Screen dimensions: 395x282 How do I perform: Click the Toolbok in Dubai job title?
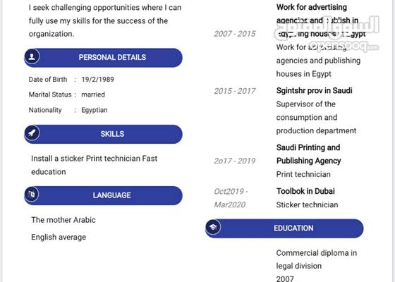click(x=305, y=191)
